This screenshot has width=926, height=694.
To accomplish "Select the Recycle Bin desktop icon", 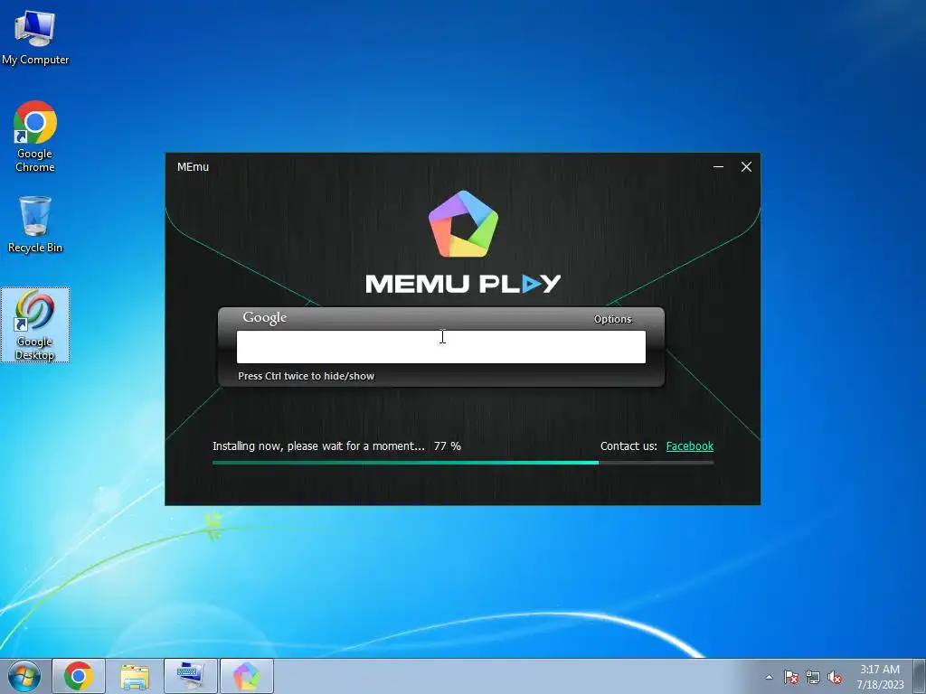I will click(35, 225).
